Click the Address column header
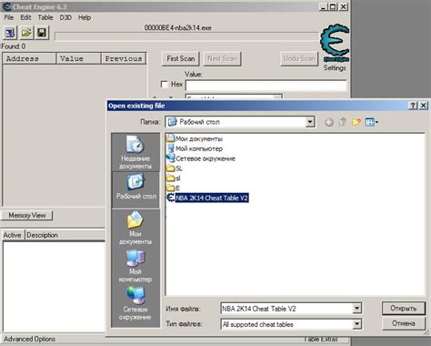Image resolution: width=431 pixels, height=346 pixels. click(29, 58)
